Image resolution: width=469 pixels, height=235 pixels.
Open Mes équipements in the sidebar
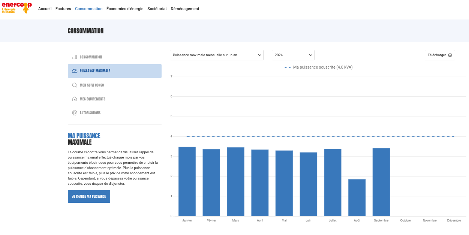pos(115,99)
